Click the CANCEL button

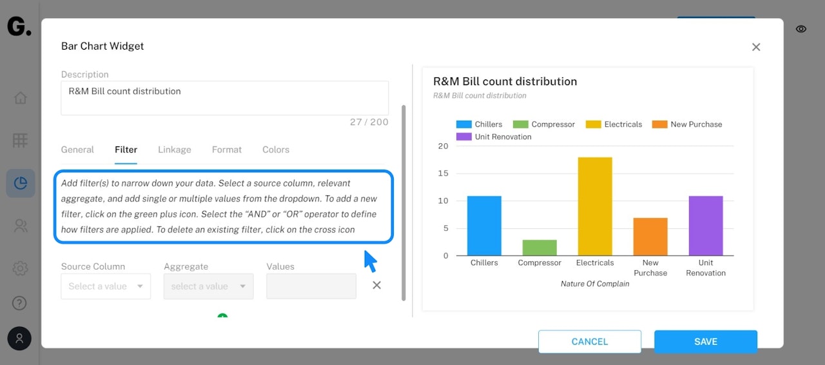(x=590, y=342)
